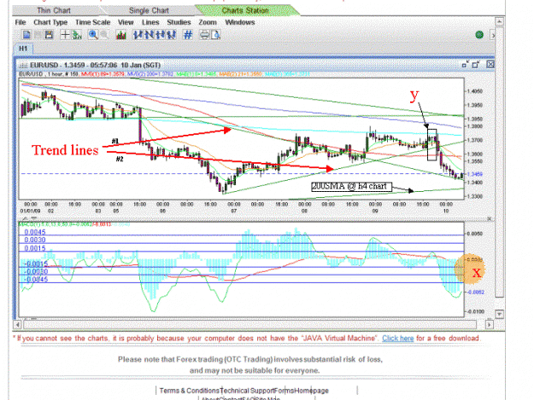Click the MACD indicator legend text
Image resolution: width=534 pixels, height=400 pixels.
coord(74,224)
